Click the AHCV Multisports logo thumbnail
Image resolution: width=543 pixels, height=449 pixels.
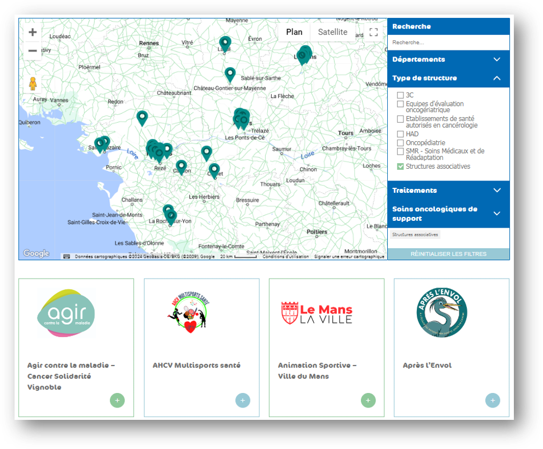tap(189, 312)
